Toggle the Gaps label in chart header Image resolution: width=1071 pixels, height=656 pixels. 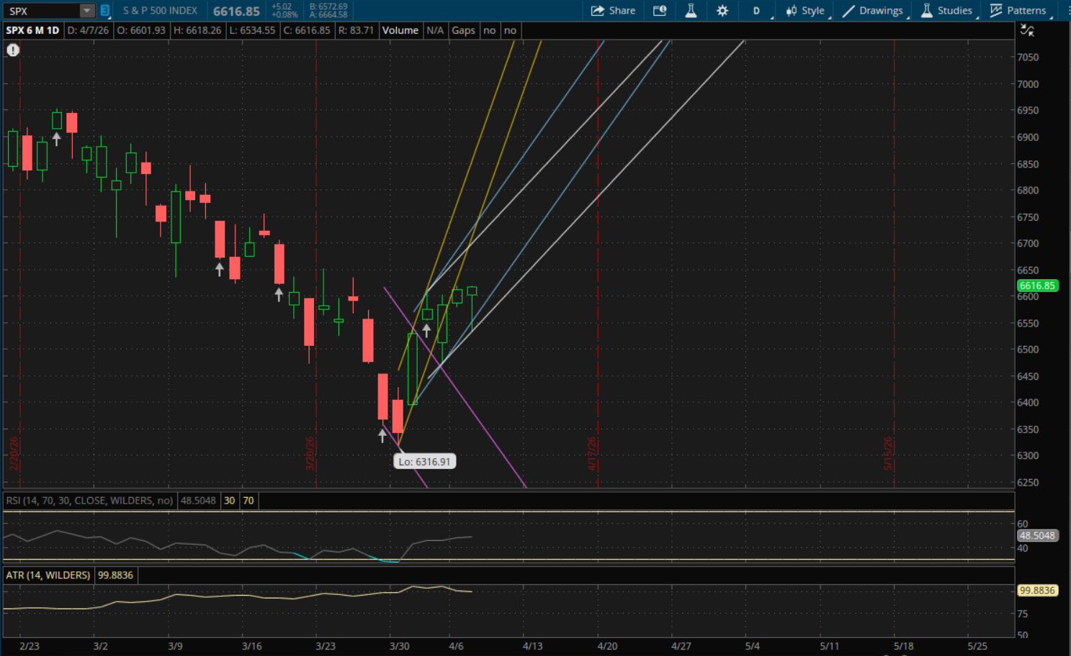pyautogui.click(x=463, y=30)
